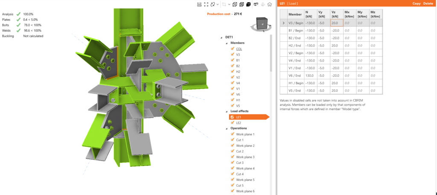437x195 pixels.
Task: Select Work plane 1 operation
Action: click(x=245, y=134)
